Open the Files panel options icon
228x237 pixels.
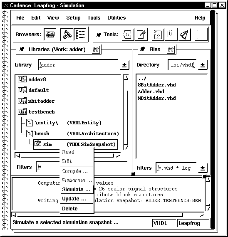[171, 49]
